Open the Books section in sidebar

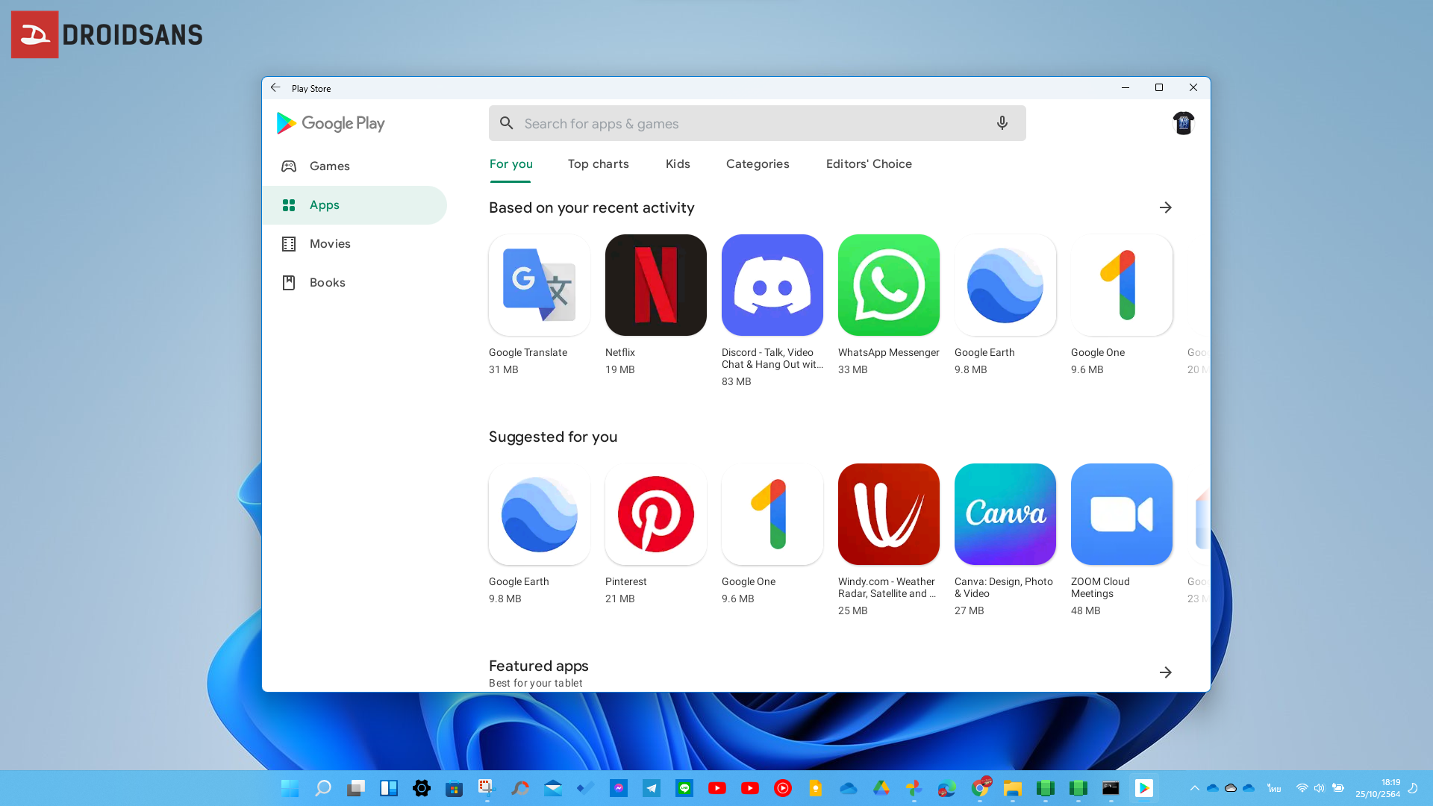pyautogui.click(x=328, y=282)
